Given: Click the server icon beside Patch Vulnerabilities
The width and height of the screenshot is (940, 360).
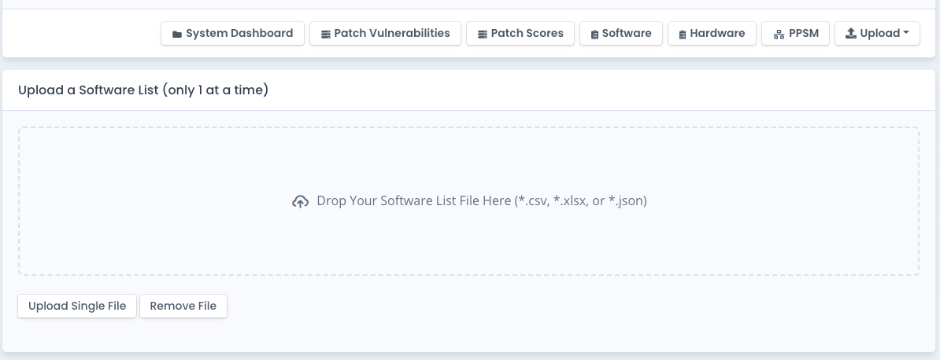Looking at the screenshot, I should coord(325,34).
